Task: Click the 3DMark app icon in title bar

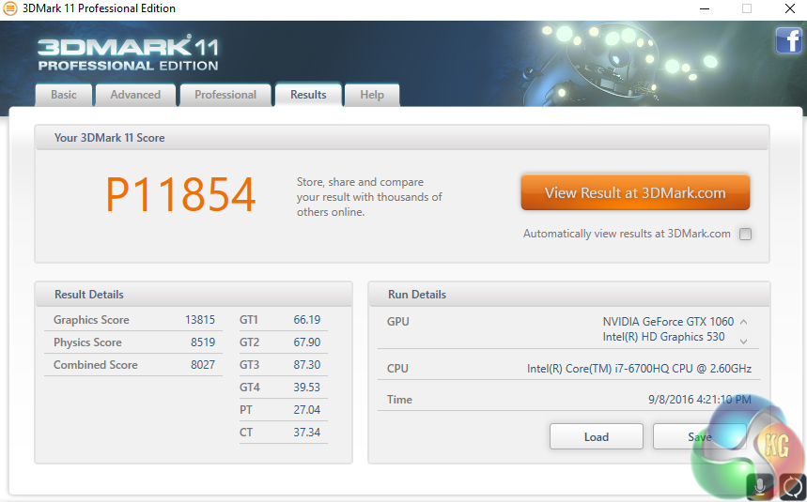Action: pos(9,8)
